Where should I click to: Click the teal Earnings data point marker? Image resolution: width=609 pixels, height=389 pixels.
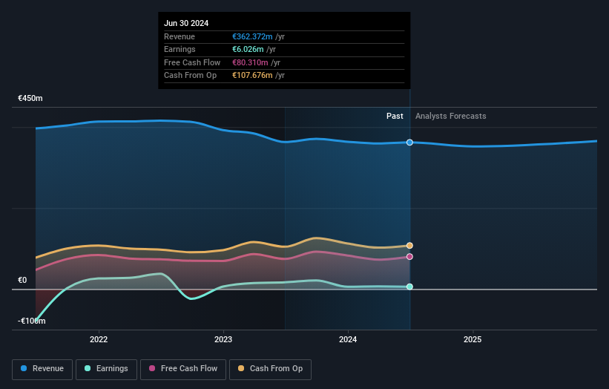click(409, 287)
